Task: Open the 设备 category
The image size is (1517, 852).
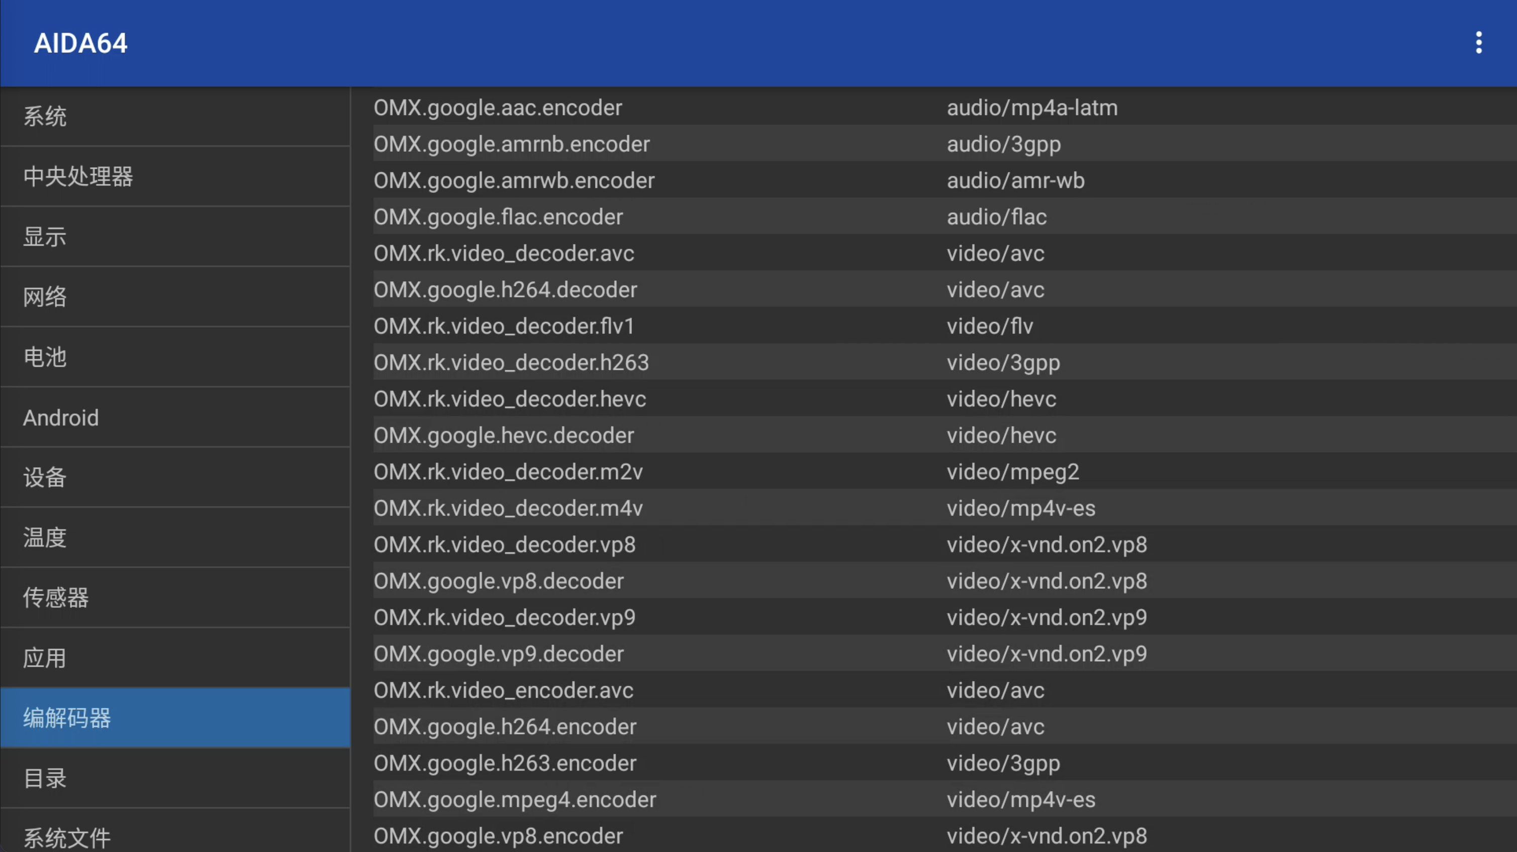Action: click(175, 477)
